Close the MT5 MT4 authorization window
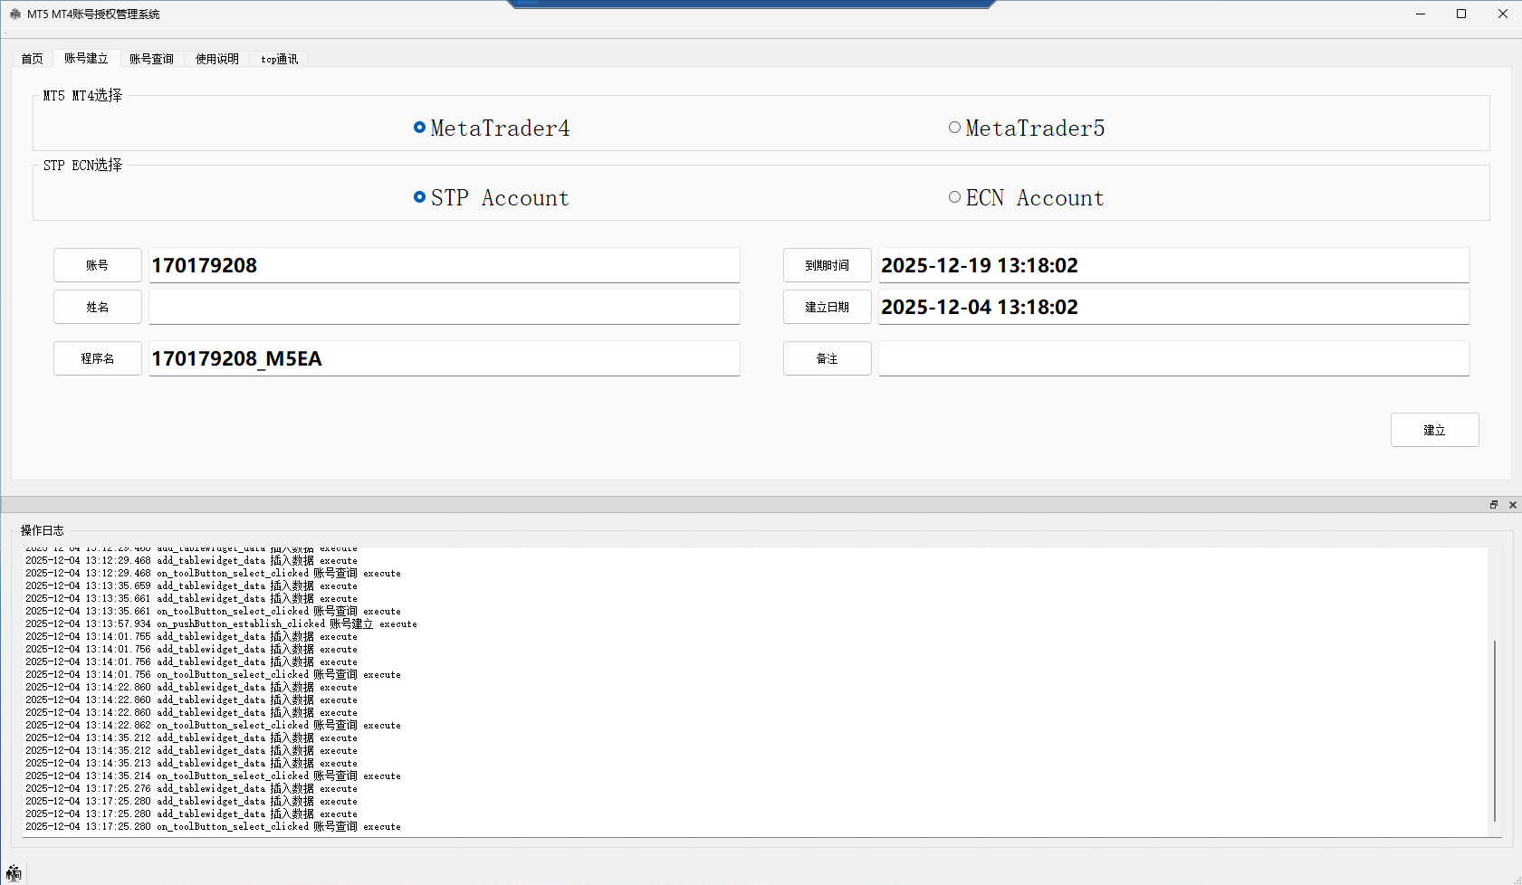1522x885 pixels. click(1503, 14)
